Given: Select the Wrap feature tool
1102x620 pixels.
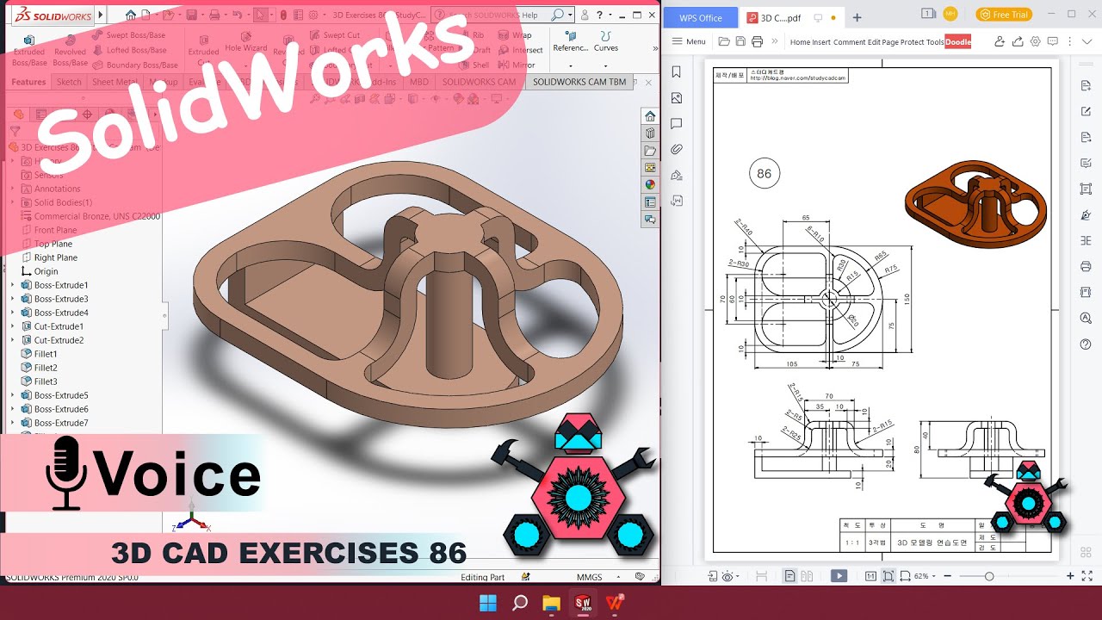Looking at the screenshot, I should [x=515, y=35].
